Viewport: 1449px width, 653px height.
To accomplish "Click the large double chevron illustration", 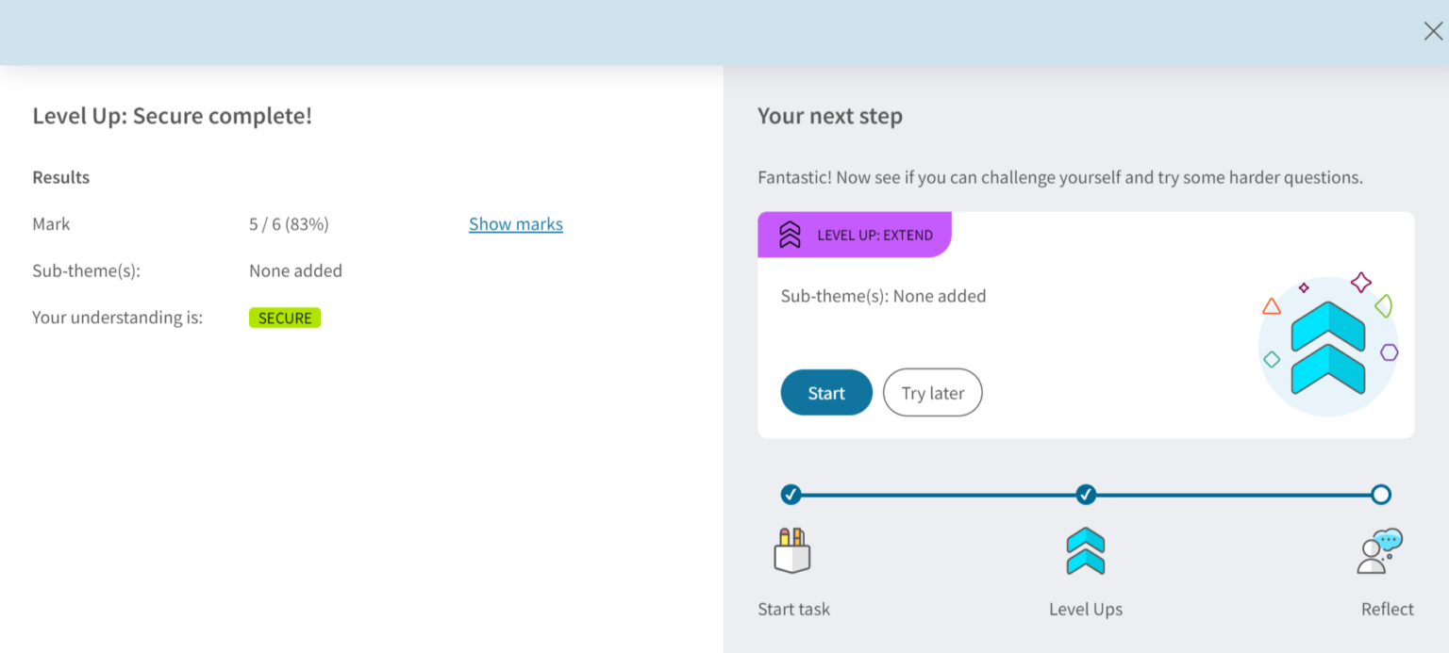I will (1328, 347).
